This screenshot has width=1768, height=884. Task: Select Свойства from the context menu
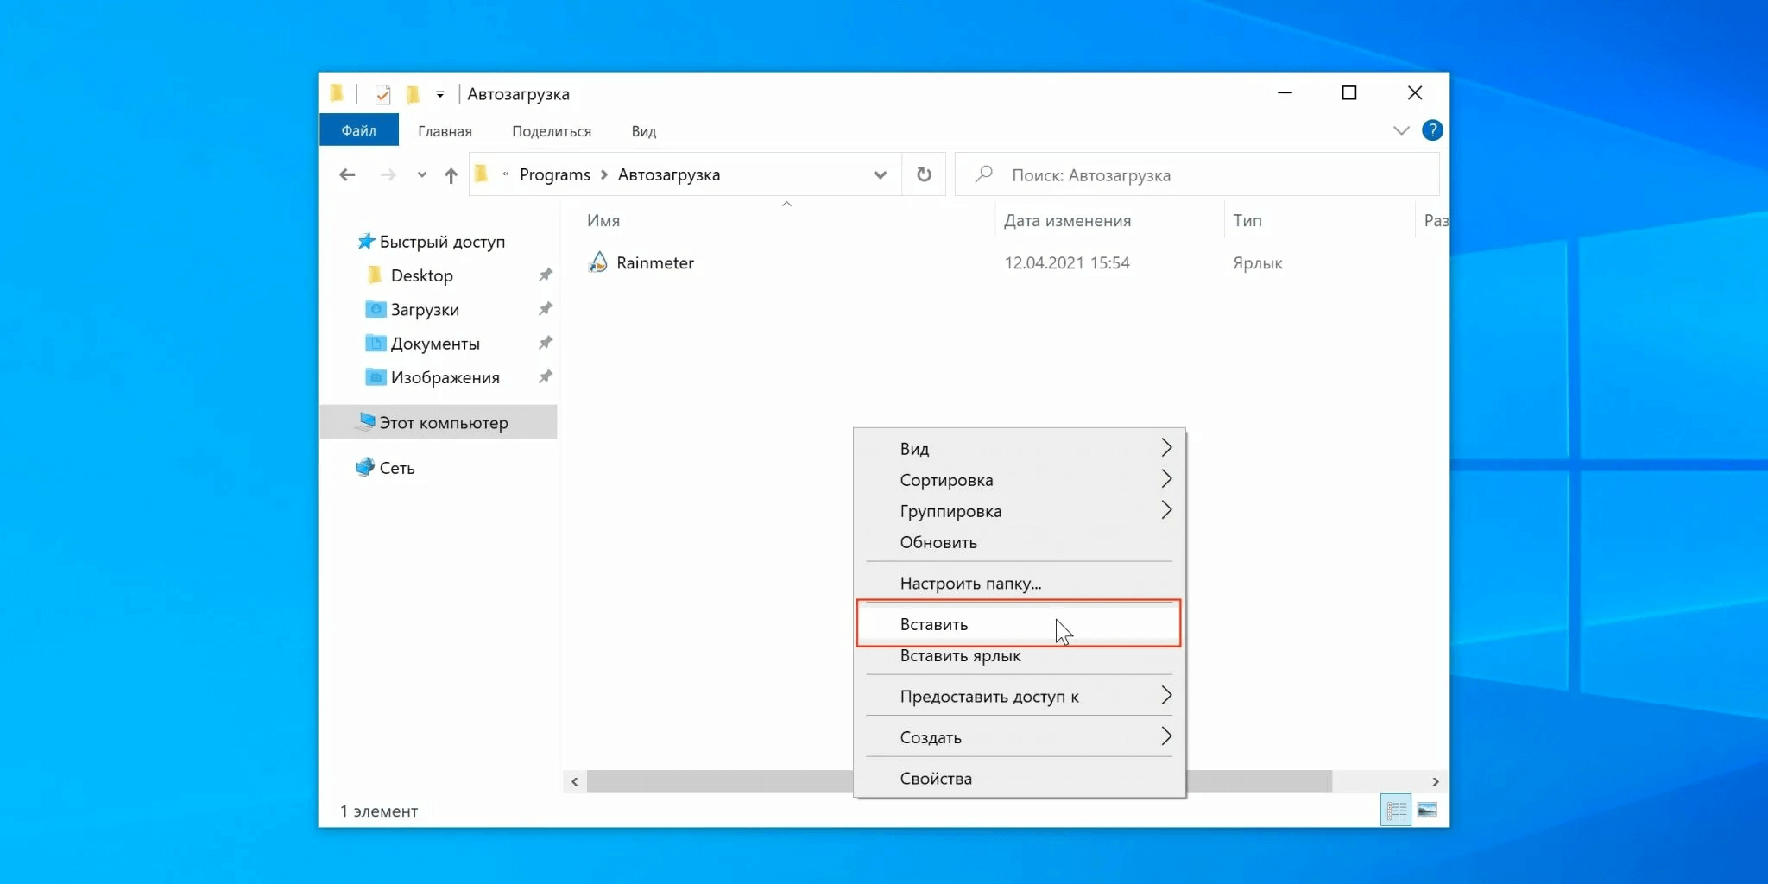(x=936, y=779)
